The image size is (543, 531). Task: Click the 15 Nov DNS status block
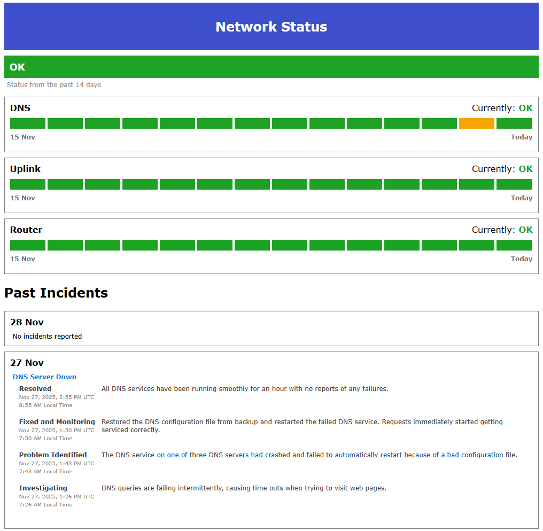pyautogui.click(x=27, y=123)
